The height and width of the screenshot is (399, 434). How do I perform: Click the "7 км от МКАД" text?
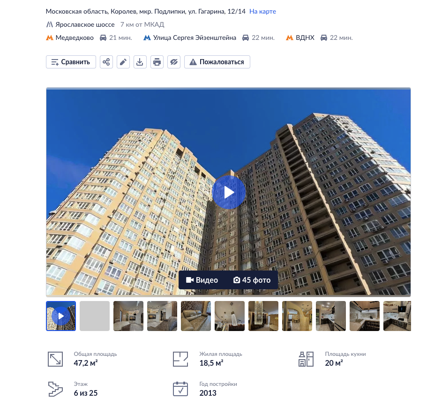[142, 25]
